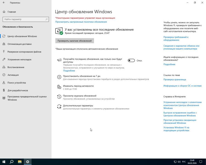
Task: Open the Home (Главная) page icon
Action: tap(4, 12)
